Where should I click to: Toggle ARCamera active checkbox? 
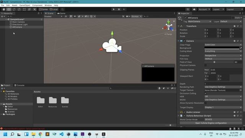click(x=185, y=18)
